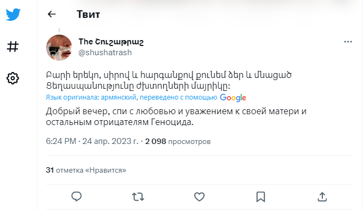Open the Explore hashtag icon
The width and height of the screenshot is (363, 210).
12,47
